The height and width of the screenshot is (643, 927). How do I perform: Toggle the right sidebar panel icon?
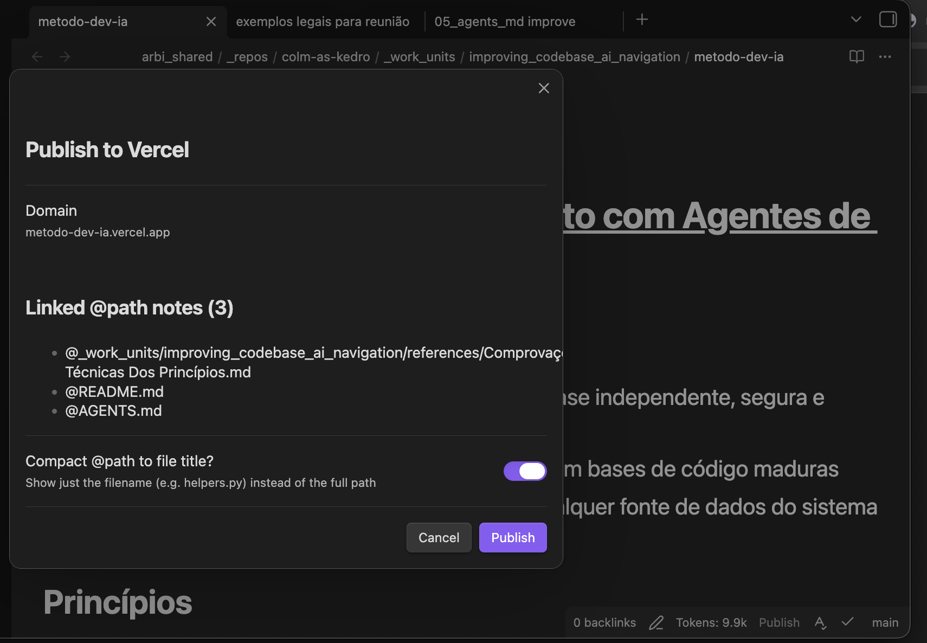(x=888, y=20)
